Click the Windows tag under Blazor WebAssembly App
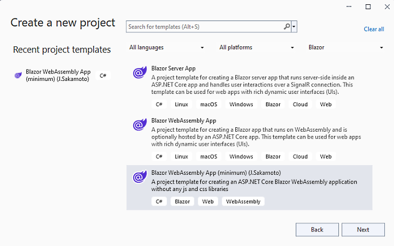The height and width of the screenshot is (246, 394). (241, 156)
